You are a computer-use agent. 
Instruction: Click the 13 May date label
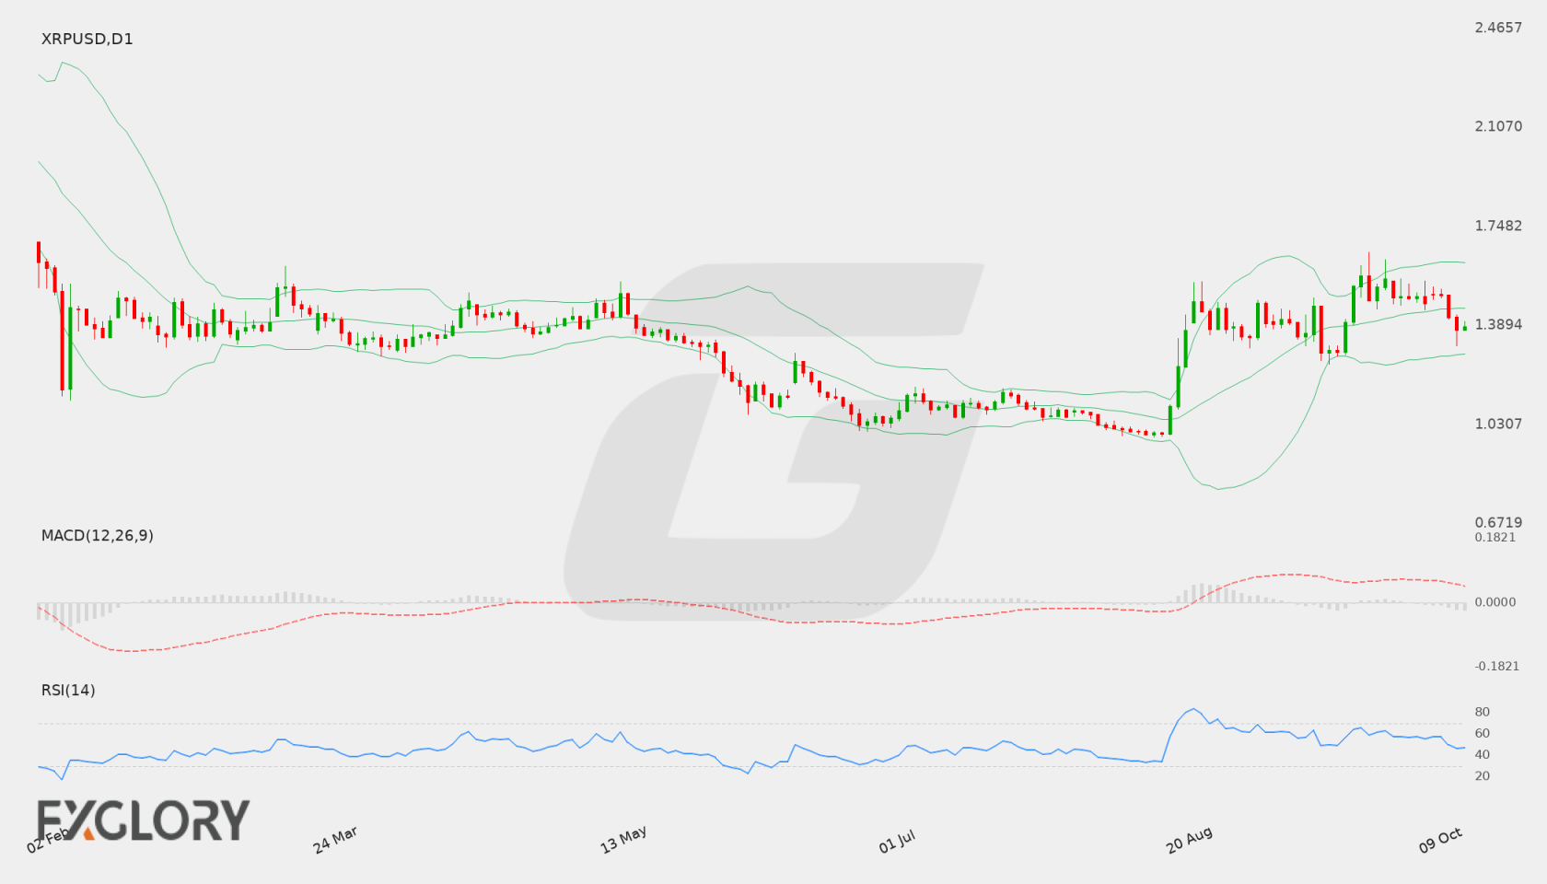tap(623, 840)
